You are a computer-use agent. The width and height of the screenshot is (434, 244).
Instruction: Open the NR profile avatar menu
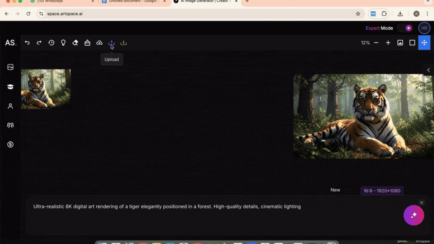(424, 28)
